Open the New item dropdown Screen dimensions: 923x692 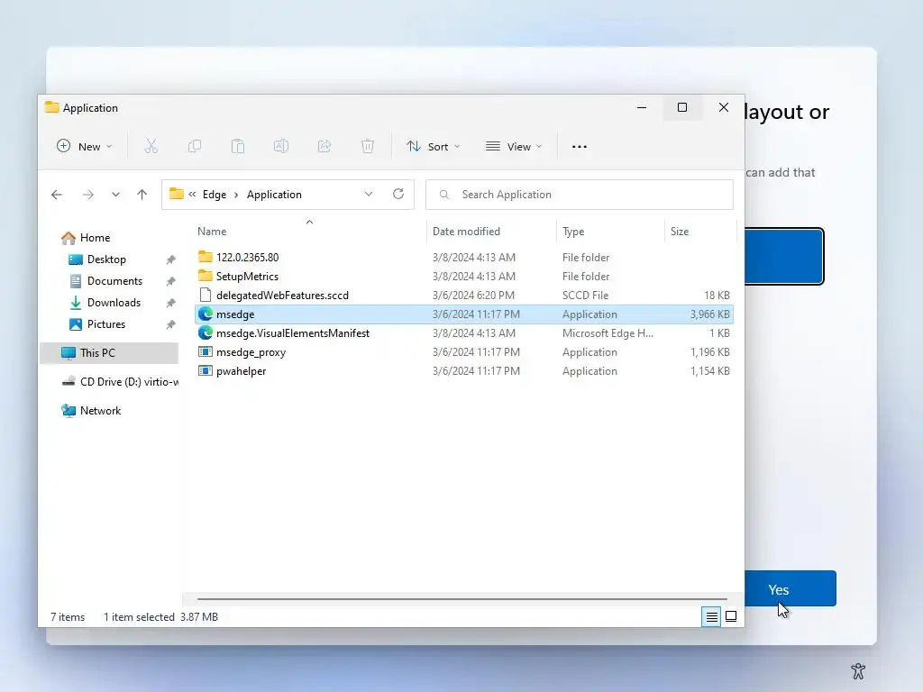(84, 147)
